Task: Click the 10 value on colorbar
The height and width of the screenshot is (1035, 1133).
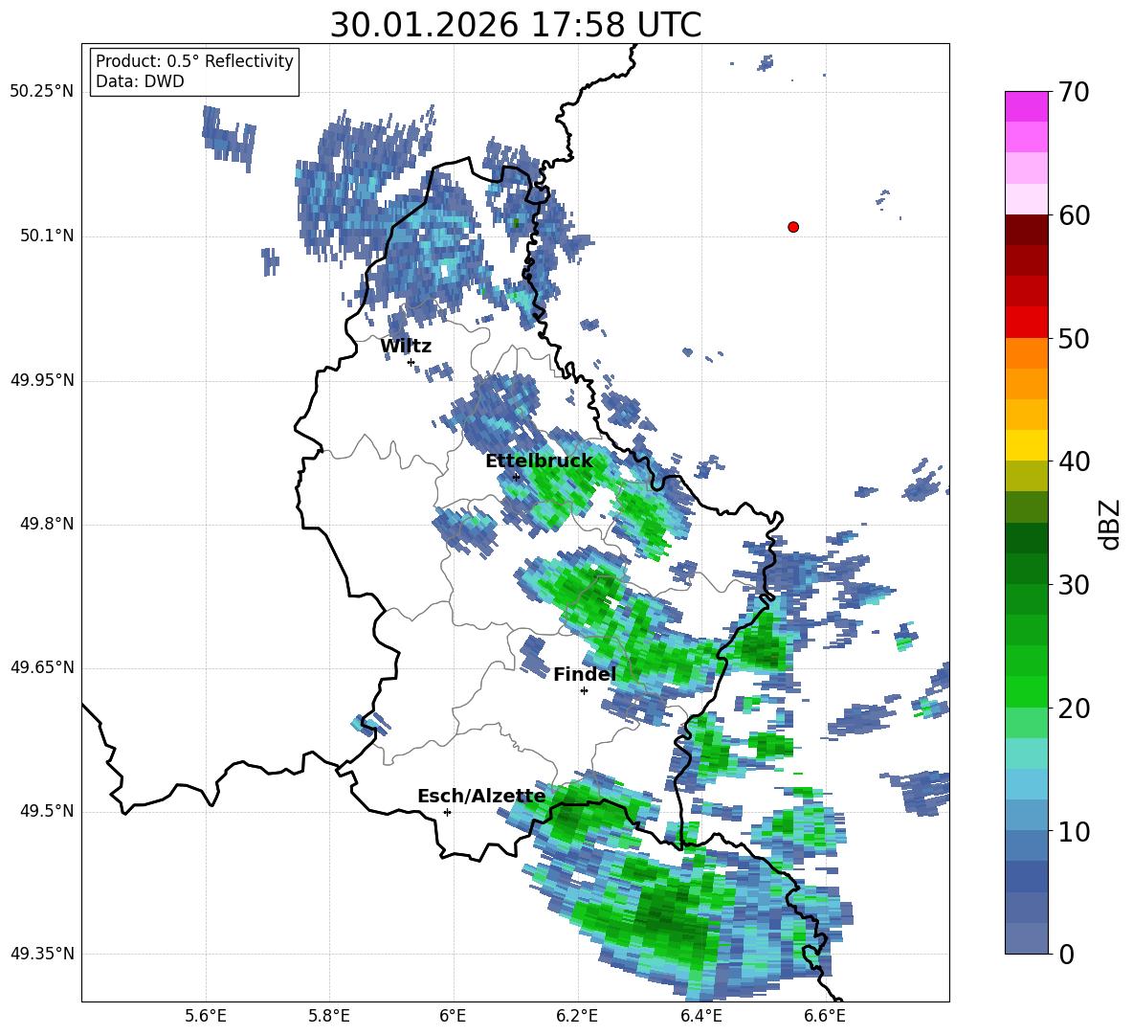Action: pos(1075,832)
